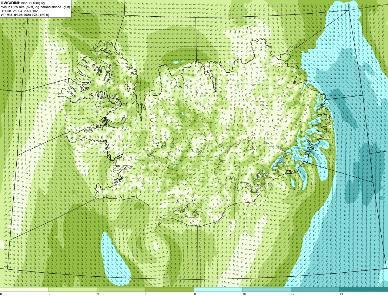Click the legend scale label '10'
Viewport: 388px width, 296px height.
(244, 294)
